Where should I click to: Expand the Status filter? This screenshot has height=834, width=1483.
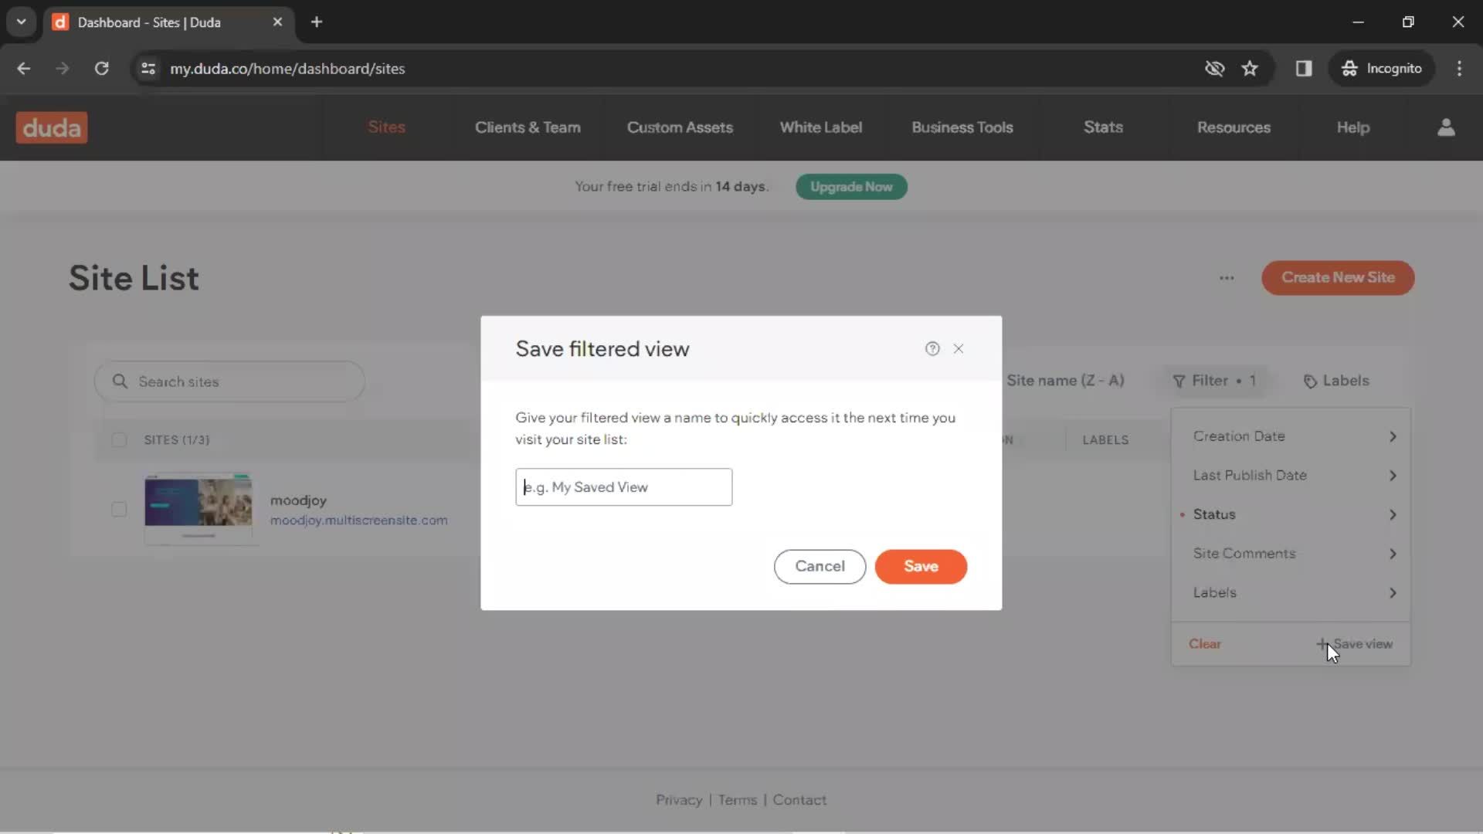click(1291, 515)
